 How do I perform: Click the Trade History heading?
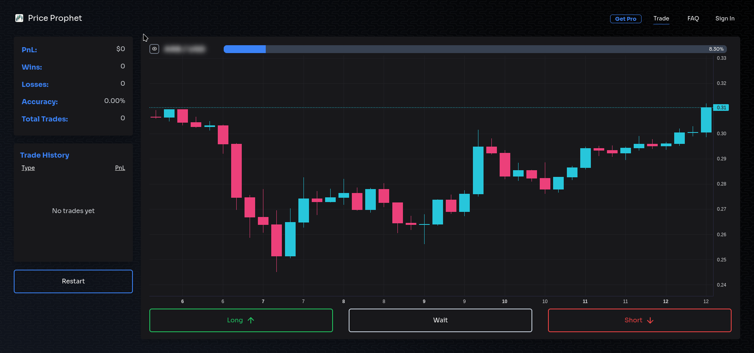44,155
